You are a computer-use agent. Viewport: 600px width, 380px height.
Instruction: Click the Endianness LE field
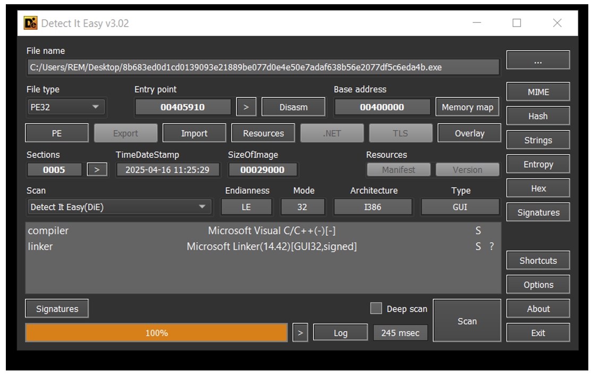click(x=247, y=207)
